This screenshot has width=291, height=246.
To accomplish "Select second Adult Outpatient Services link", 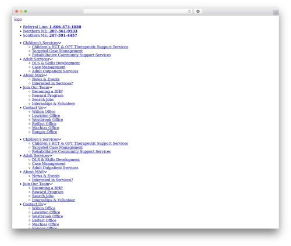I will pos(55,167).
